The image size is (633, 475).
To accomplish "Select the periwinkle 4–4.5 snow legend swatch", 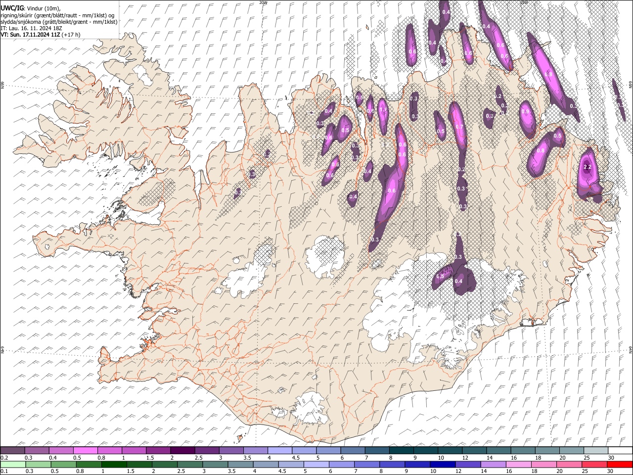I will 280,451.
